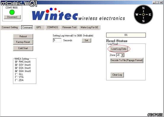Close the Wintec tool window
Image resolution: width=164 pixels, height=117 pixels.
161,2
